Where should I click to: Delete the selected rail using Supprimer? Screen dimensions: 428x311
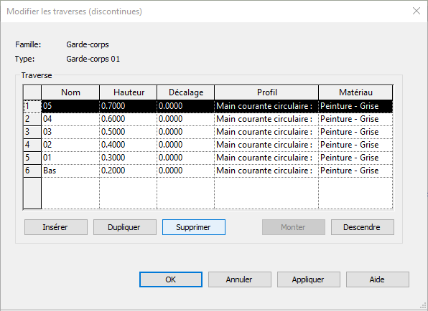(193, 227)
